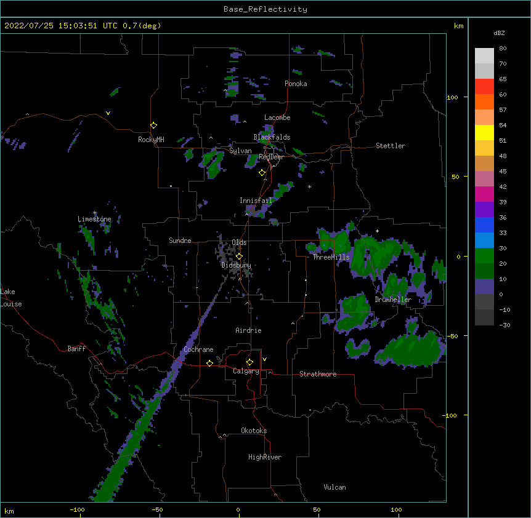The width and height of the screenshot is (531, 518).
Task: Click the Vulcan city label
Action: [x=334, y=487]
